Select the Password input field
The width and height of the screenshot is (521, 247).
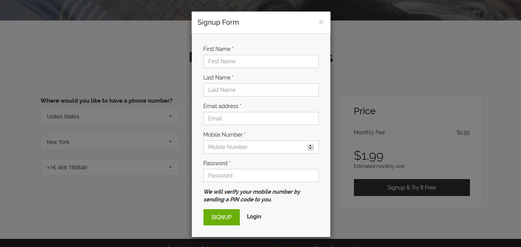click(261, 175)
